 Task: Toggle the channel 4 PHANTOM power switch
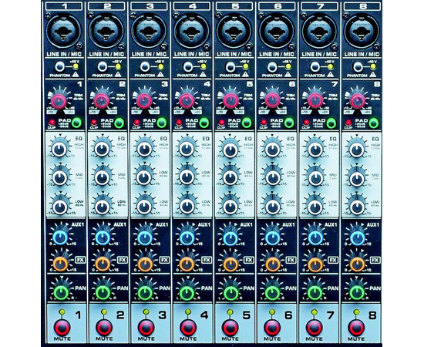[187, 66]
